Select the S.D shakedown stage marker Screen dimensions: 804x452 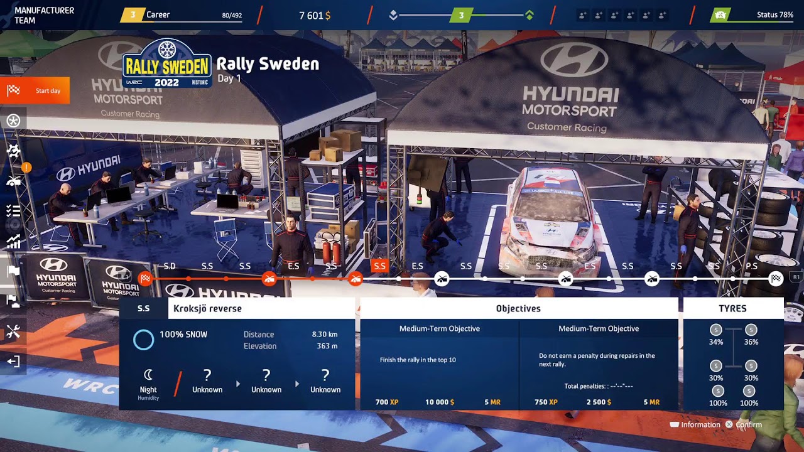click(x=169, y=266)
